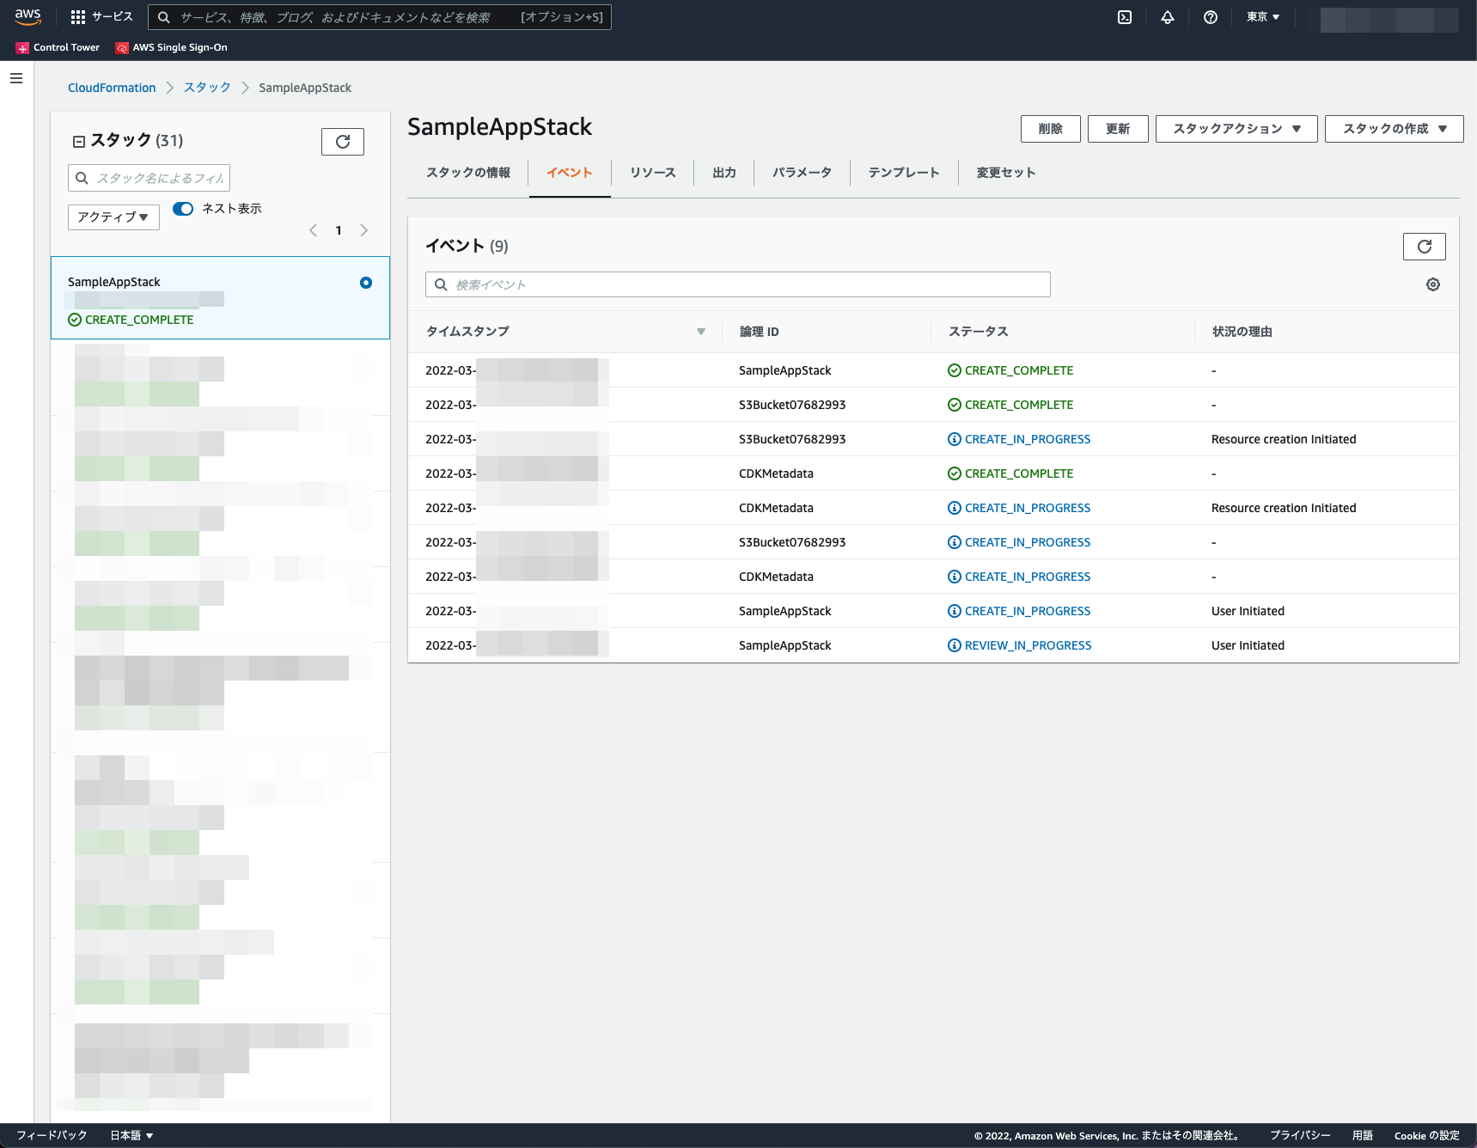The width and height of the screenshot is (1477, 1148).
Task: Focus the events search field
Action: tap(737, 284)
